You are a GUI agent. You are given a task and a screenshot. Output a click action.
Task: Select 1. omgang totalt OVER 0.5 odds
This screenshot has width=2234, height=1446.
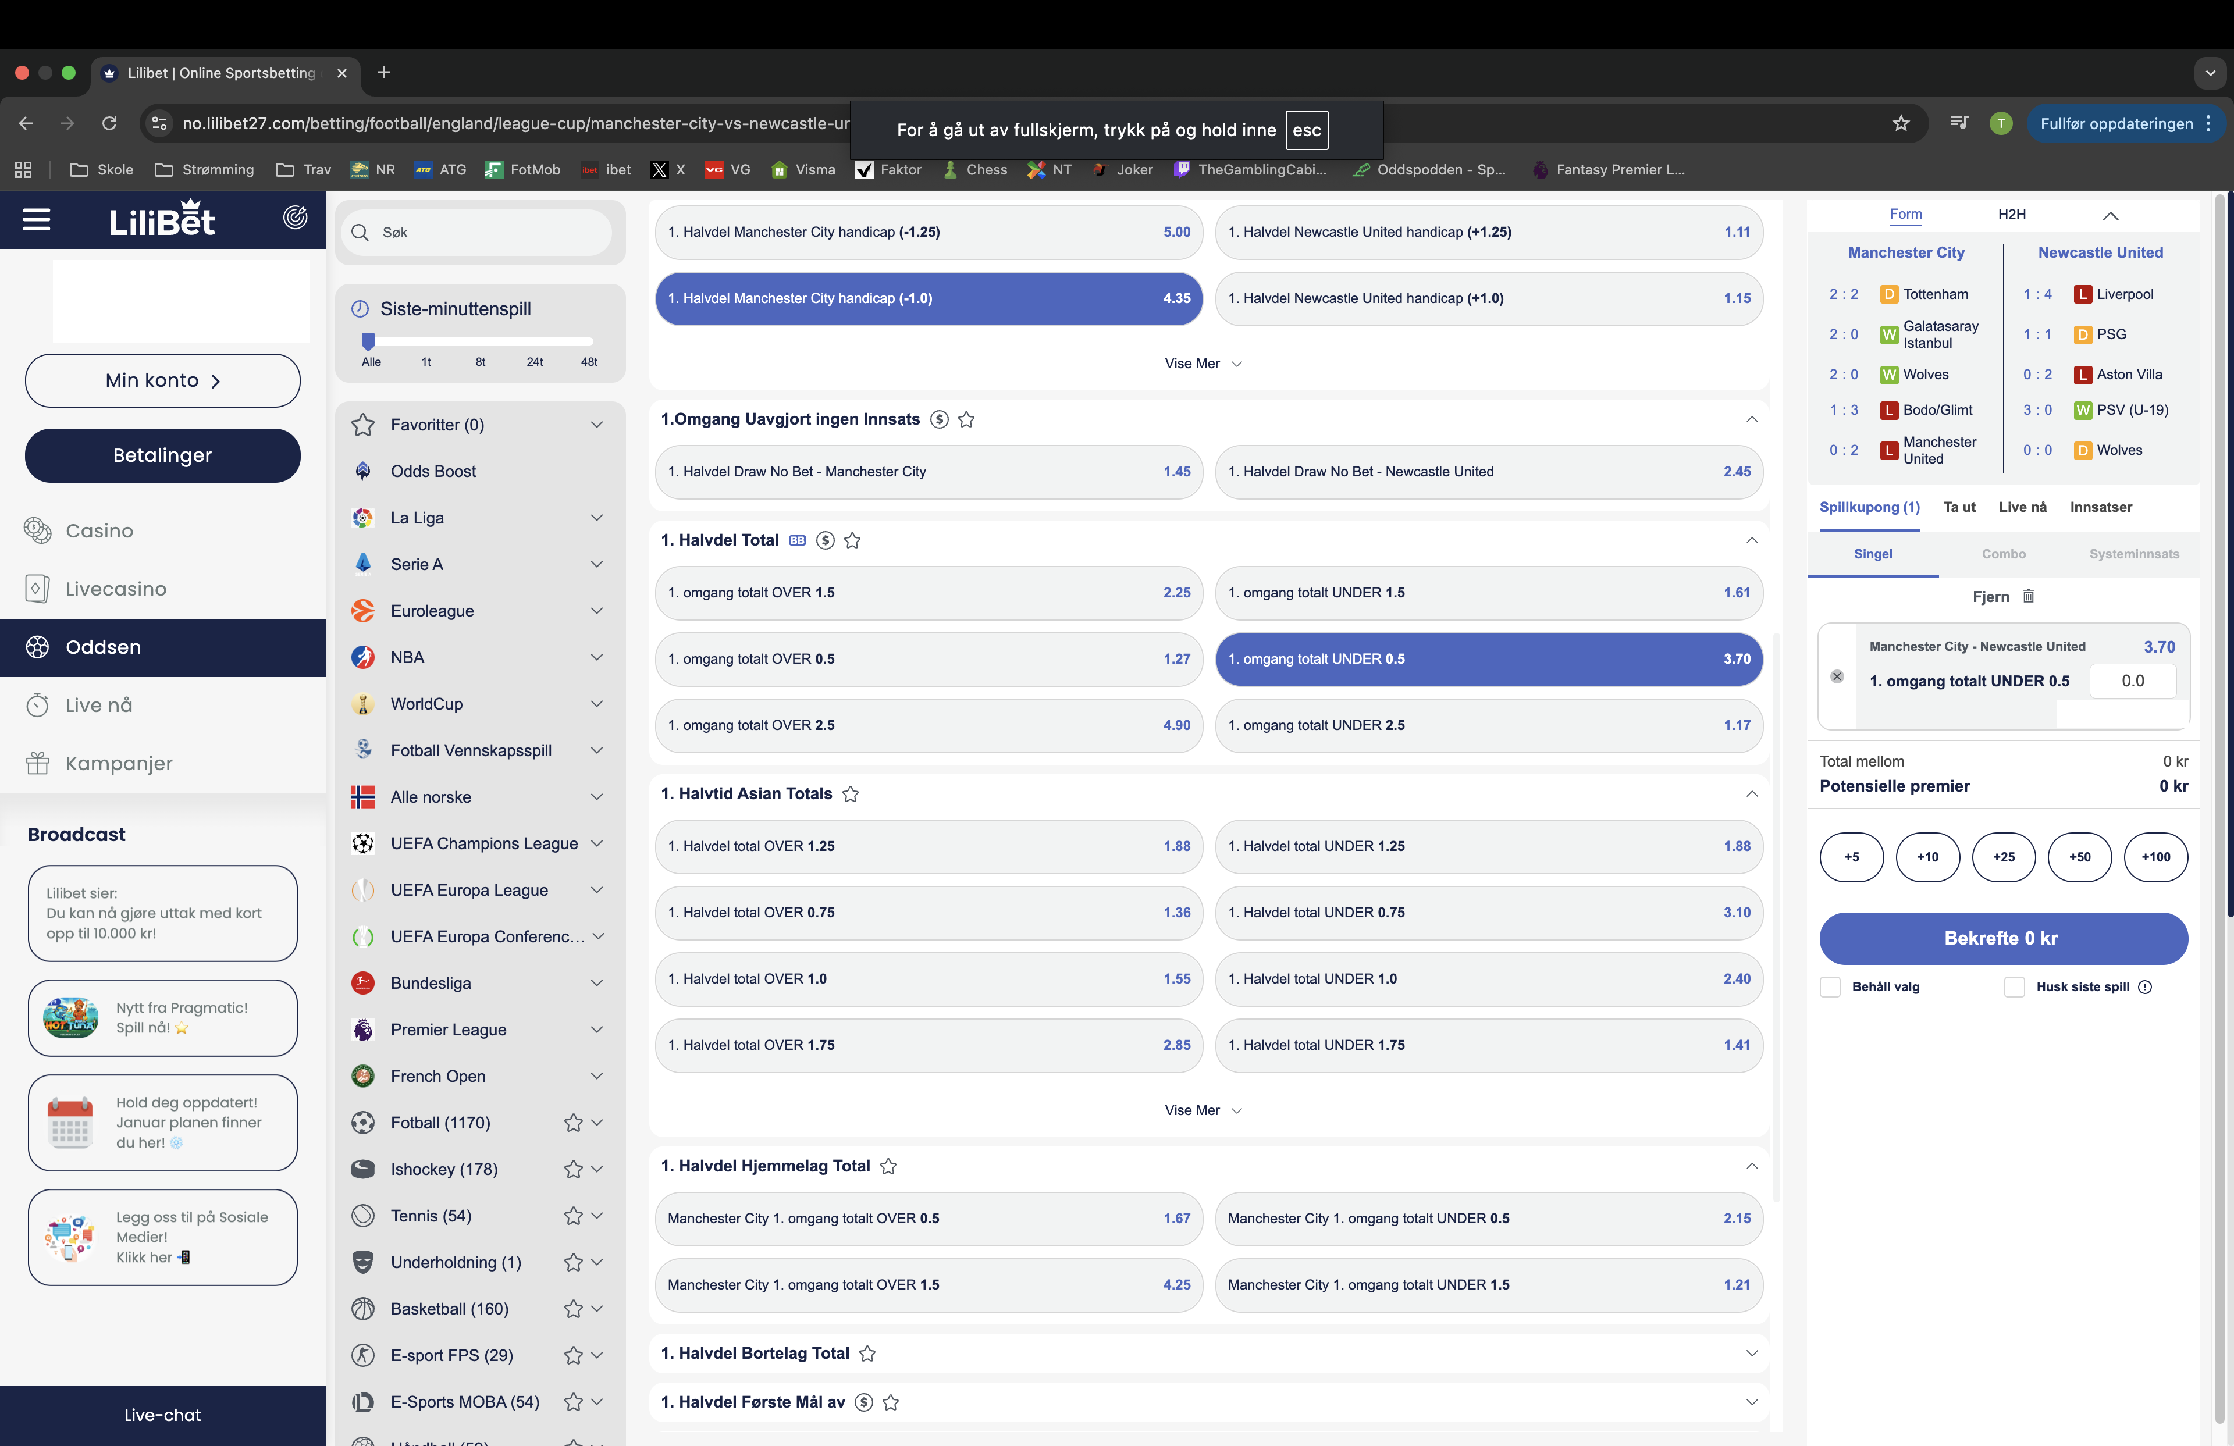tap(929, 658)
